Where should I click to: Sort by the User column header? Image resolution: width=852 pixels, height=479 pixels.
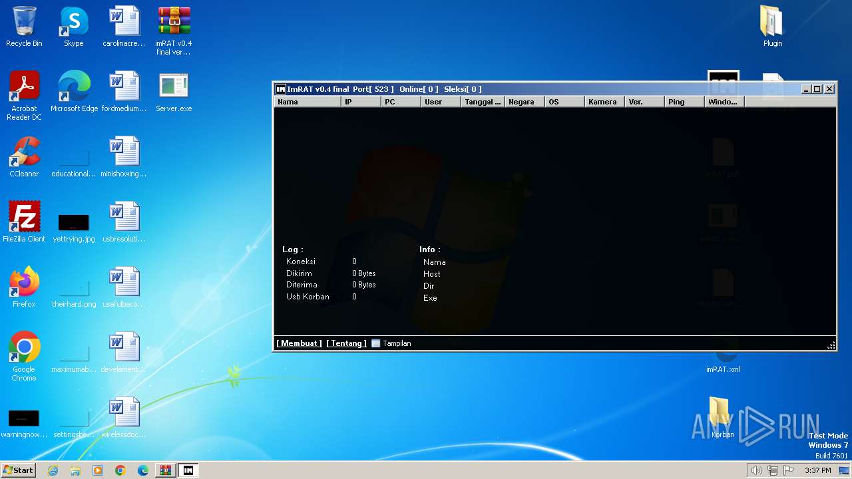click(441, 102)
